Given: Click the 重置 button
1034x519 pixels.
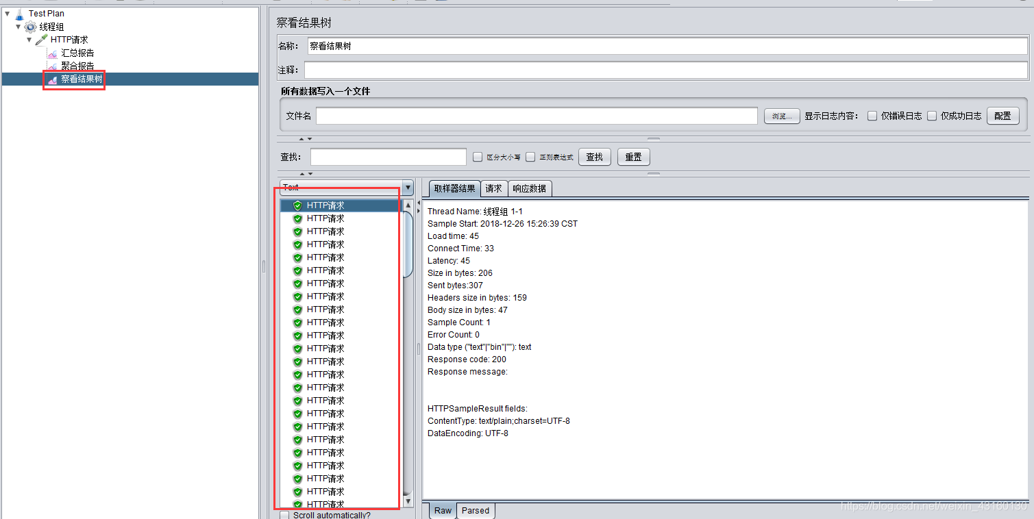Looking at the screenshot, I should (634, 157).
